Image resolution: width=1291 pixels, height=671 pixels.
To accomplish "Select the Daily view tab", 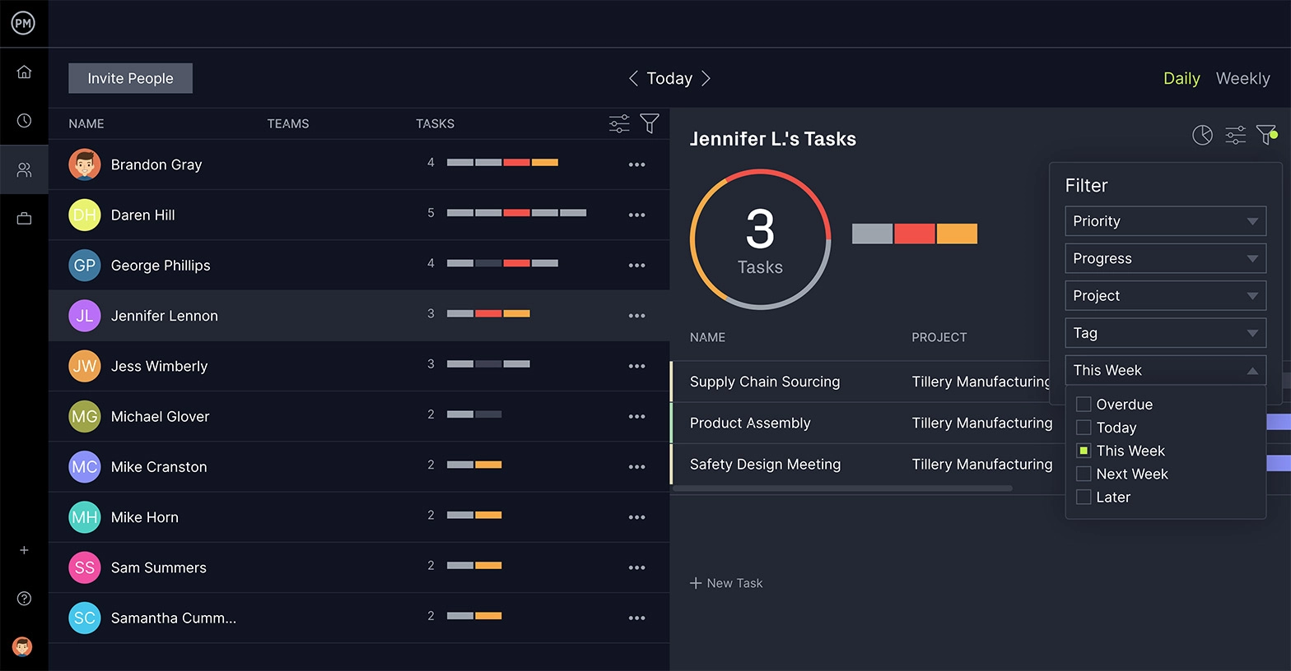I will click(x=1181, y=78).
